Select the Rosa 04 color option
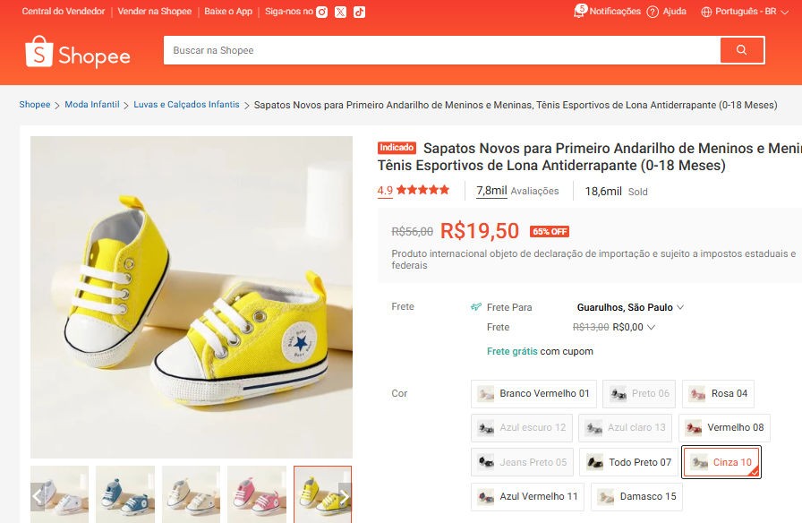802x523 pixels. [718, 394]
